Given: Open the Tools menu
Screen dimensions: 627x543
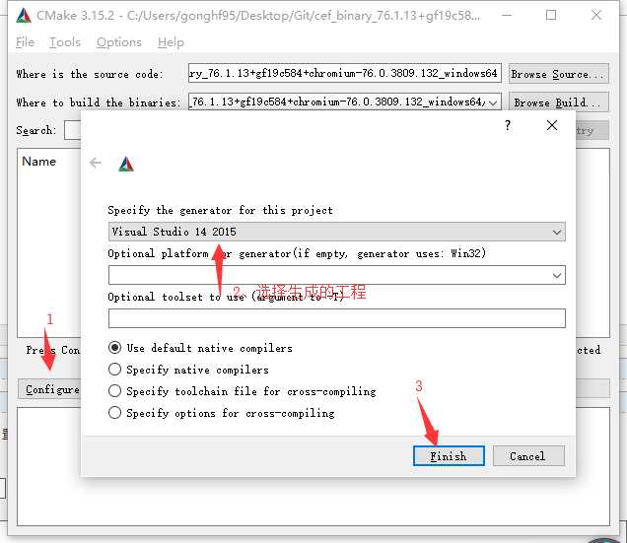Looking at the screenshot, I should pos(65,42).
